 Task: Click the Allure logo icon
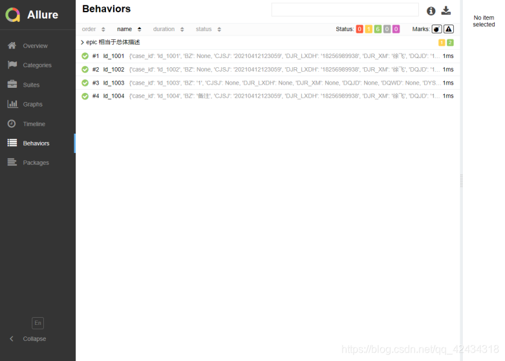tap(13, 15)
